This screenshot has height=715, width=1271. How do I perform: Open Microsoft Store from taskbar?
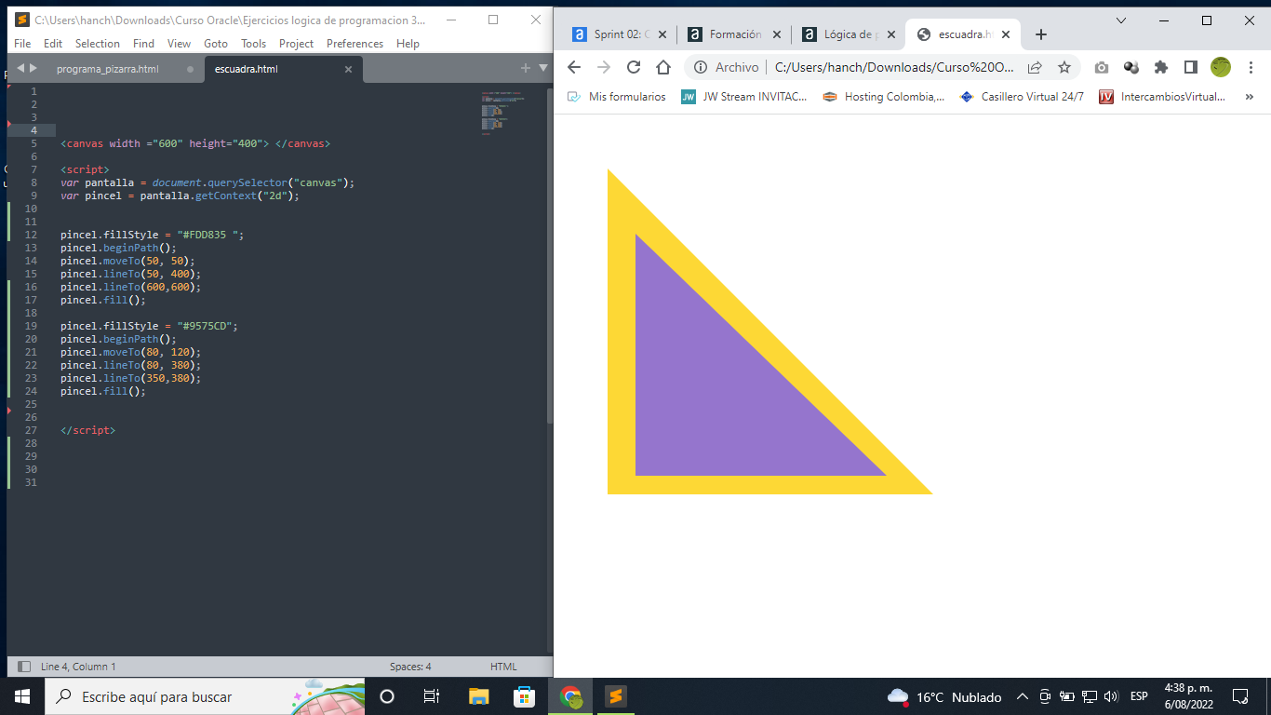[x=525, y=696]
